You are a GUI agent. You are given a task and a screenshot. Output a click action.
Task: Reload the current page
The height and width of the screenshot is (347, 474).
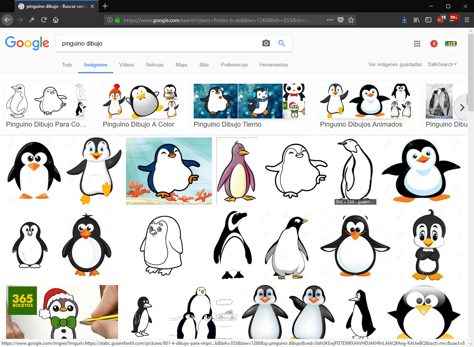coord(44,20)
